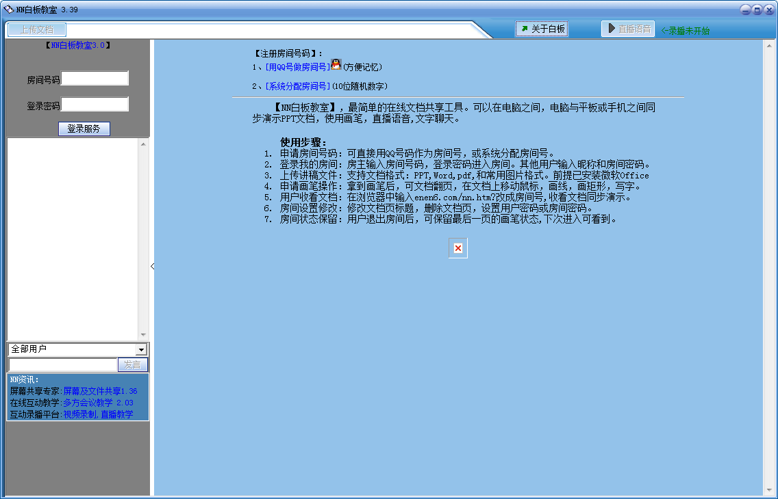Open the 视频录制,直播教学 link
The width and height of the screenshot is (778, 499).
98,414
